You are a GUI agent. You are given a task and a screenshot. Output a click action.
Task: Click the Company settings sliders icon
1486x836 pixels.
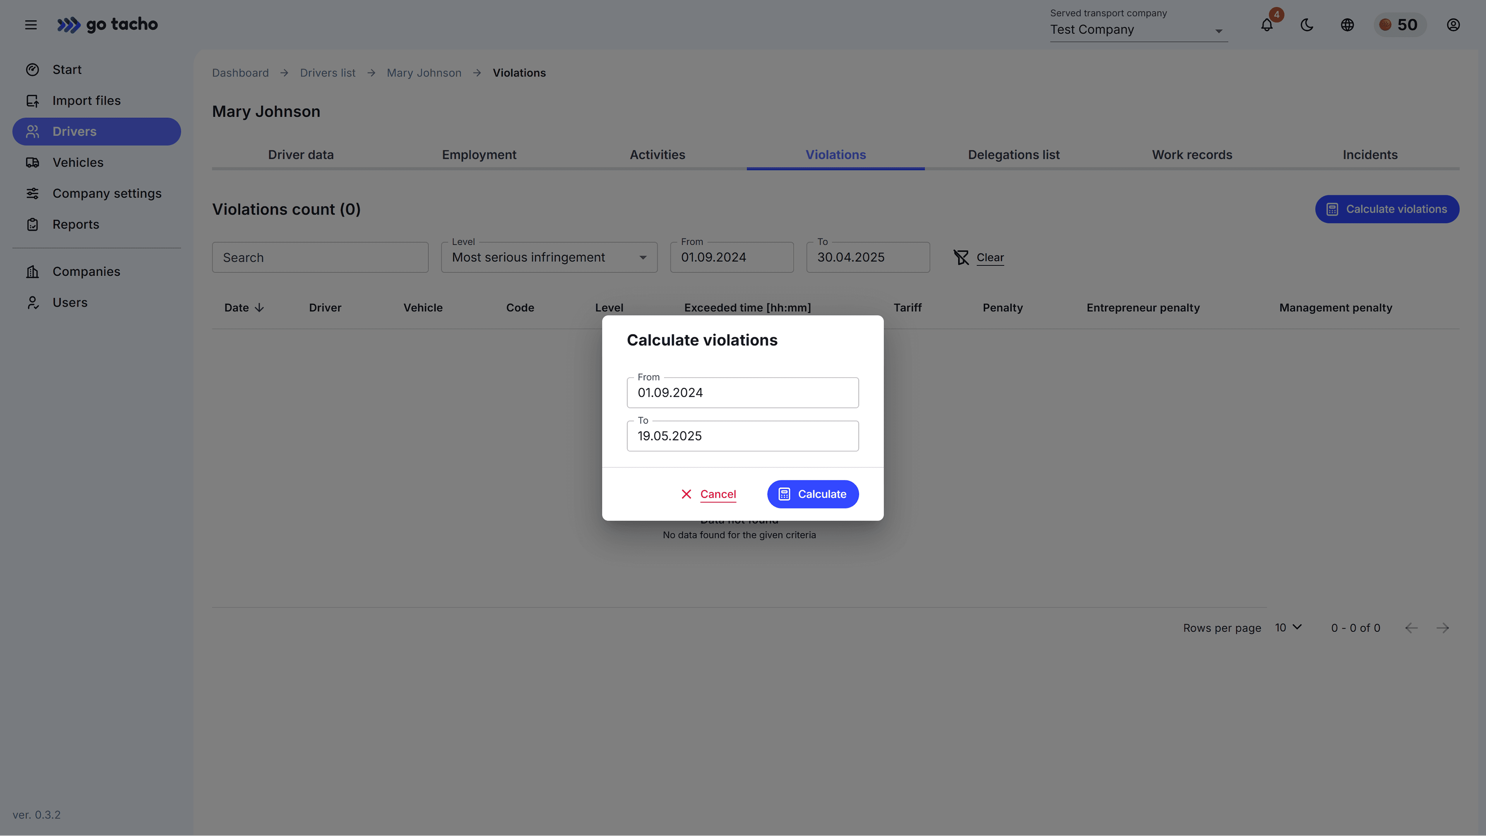pyautogui.click(x=32, y=194)
